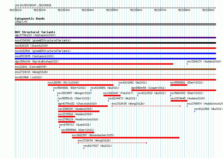Click the 56339500 ruler position label
The image size is (223, 158).
(112, 10)
